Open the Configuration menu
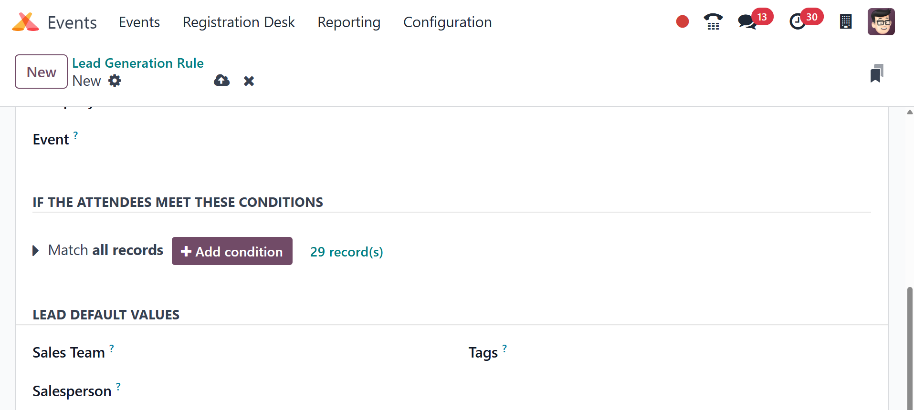 (447, 22)
